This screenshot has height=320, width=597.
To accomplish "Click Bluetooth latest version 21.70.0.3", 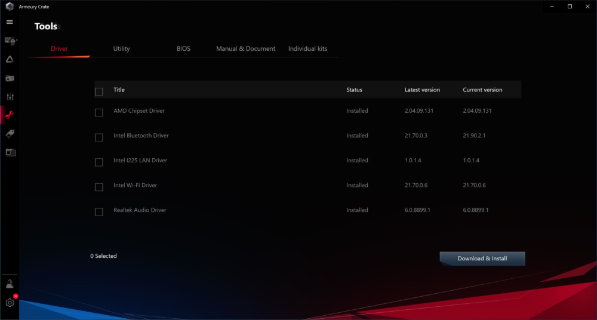I will [416, 136].
